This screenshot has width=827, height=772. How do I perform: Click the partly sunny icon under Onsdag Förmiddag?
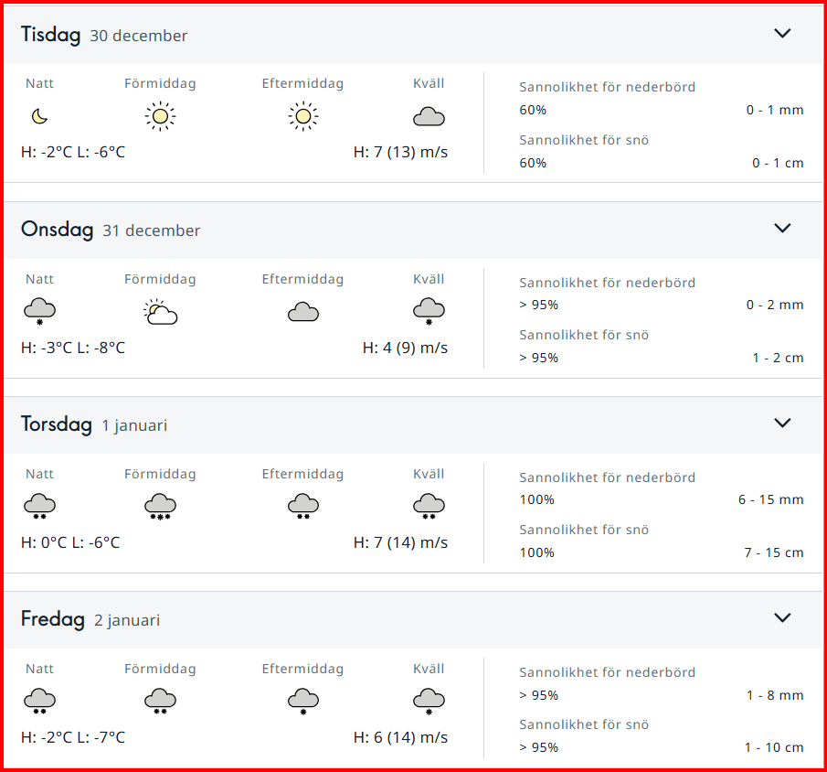click(x=160, y=312)
